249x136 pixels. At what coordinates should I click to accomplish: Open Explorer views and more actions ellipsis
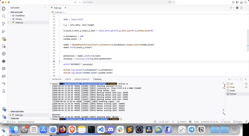(x=45, y=8)
